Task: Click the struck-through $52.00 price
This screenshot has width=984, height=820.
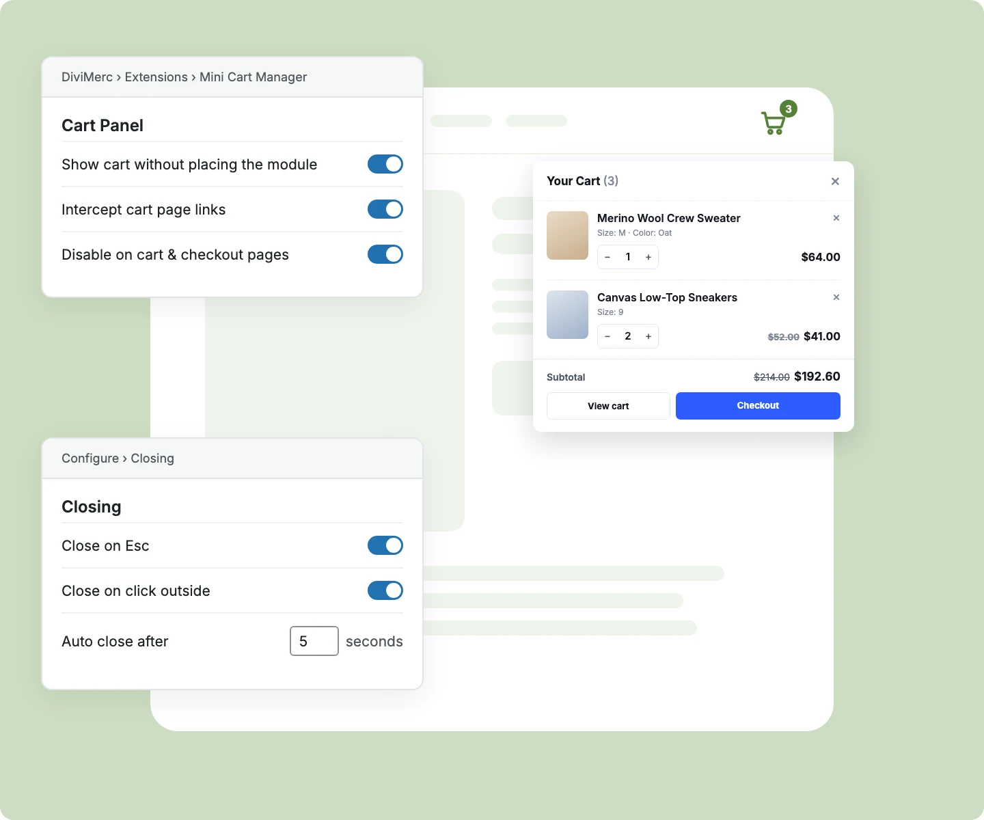Action: tap(784, 337)
